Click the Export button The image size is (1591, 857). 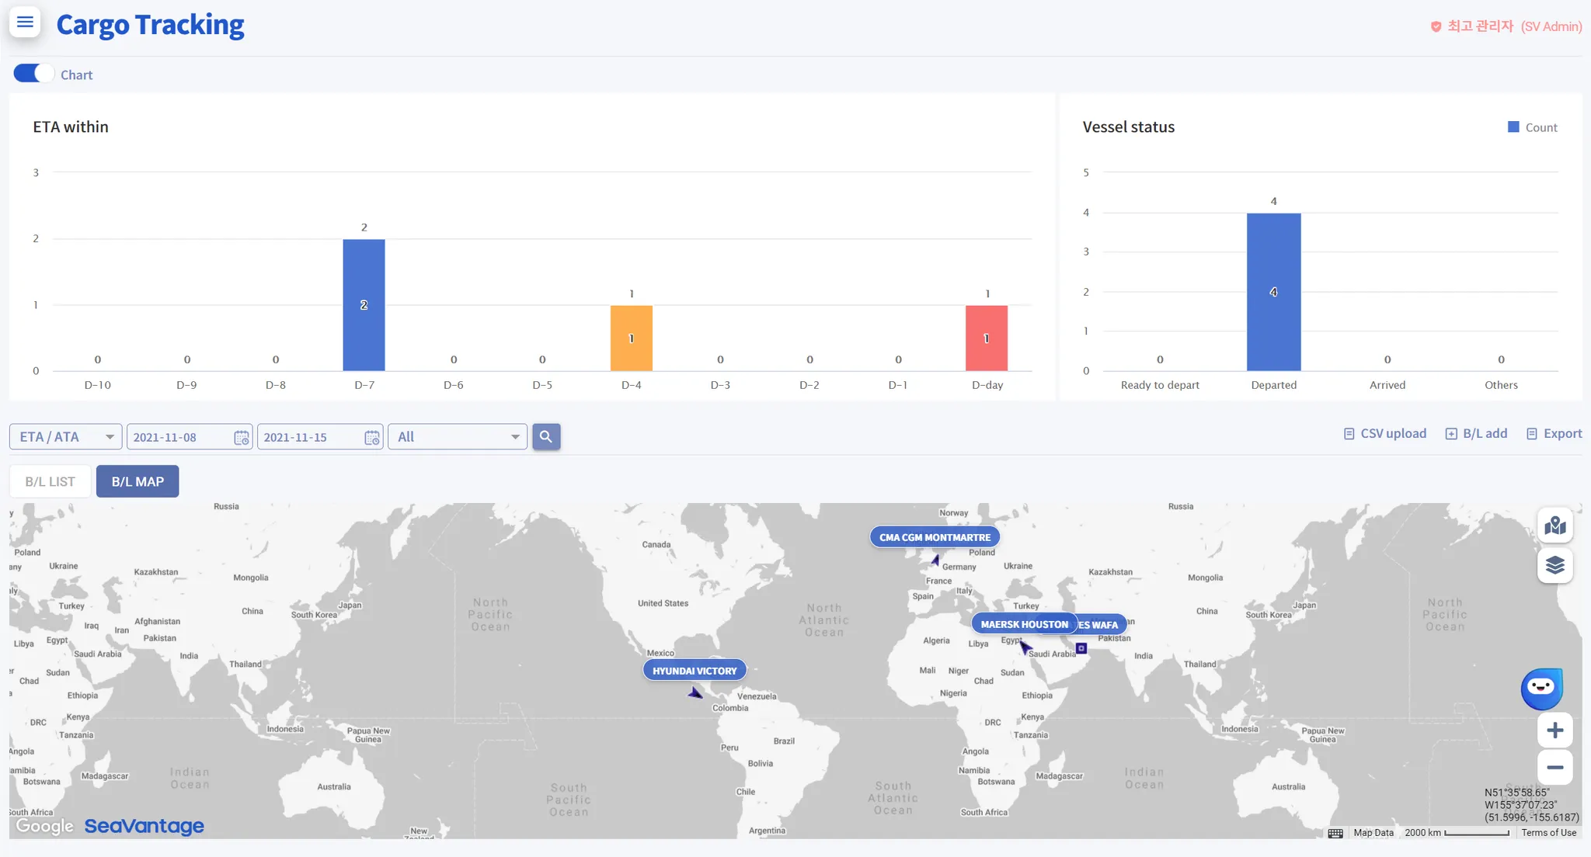click(x=1554, y=434)
